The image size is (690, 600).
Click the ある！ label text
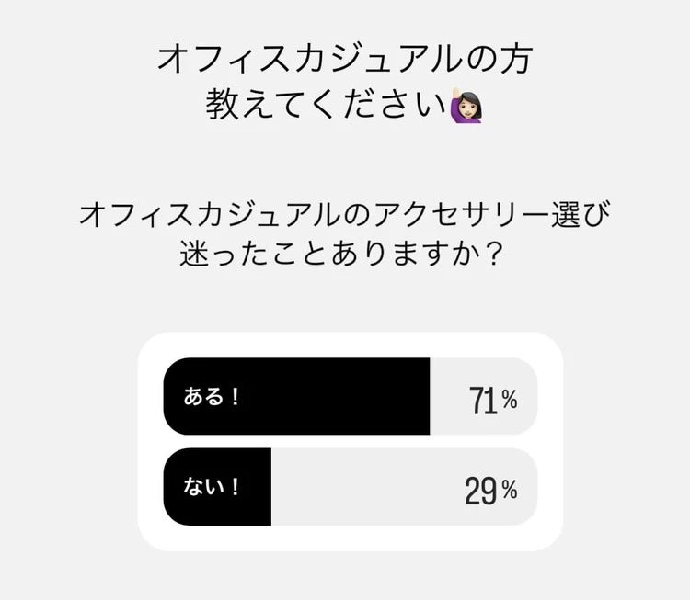pos(212,397)
